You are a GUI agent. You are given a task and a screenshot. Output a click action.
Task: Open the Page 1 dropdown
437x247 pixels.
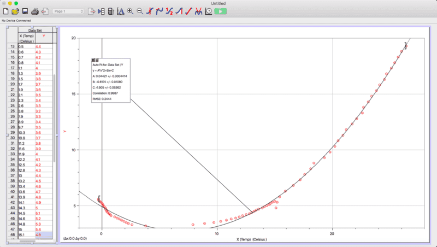pos(68,11)
